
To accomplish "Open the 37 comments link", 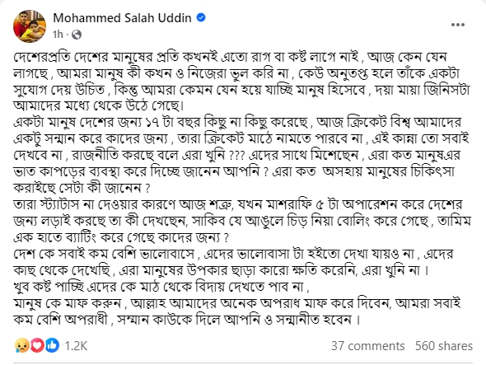I will point(368,346).
